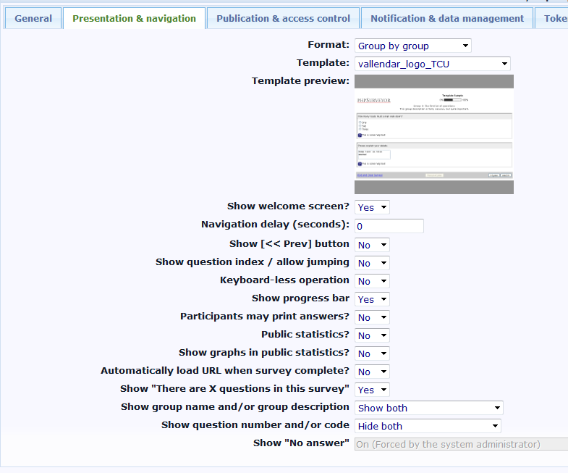
Task: Open Automatically load URL when complete dropdown
Action: (372, 372)
